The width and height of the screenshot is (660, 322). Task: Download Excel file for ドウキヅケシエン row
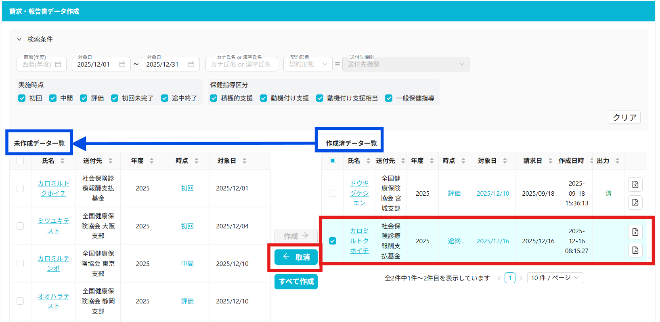click(635, 184)
